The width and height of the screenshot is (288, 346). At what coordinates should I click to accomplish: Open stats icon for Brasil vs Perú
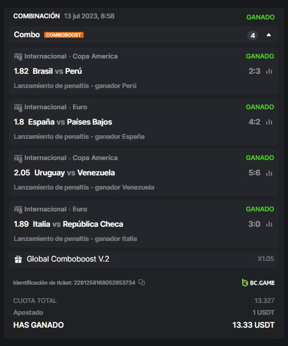pos(269,71)
